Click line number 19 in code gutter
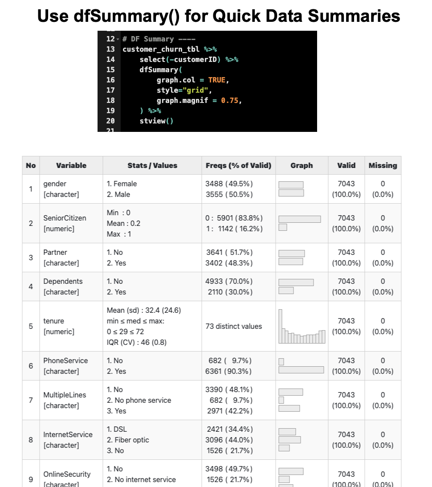 [110, 111]
